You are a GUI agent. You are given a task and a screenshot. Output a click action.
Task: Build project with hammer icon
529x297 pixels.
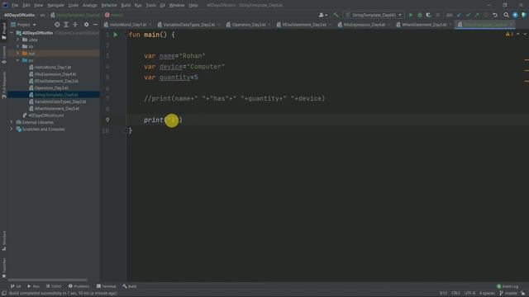336,15
